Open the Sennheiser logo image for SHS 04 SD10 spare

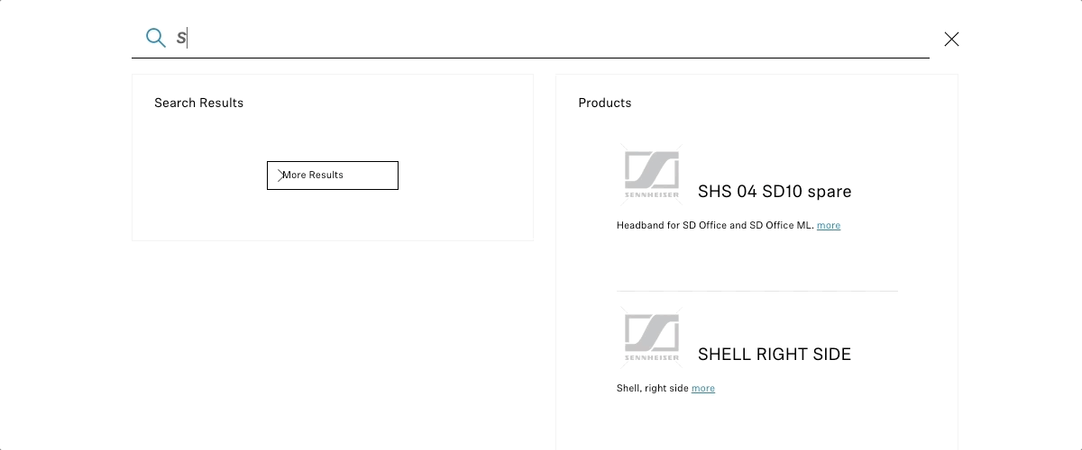[652, 175]
